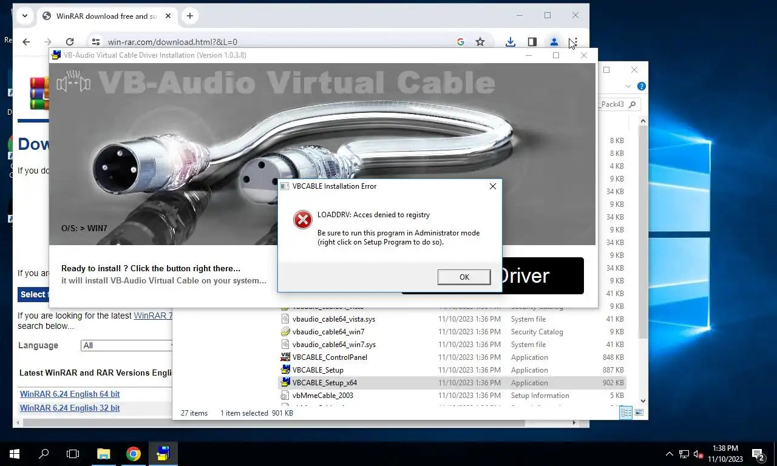Click the red error icon in dialog
Image resolution: width=777 pixels, height=466 pixels.
point(302,220)
